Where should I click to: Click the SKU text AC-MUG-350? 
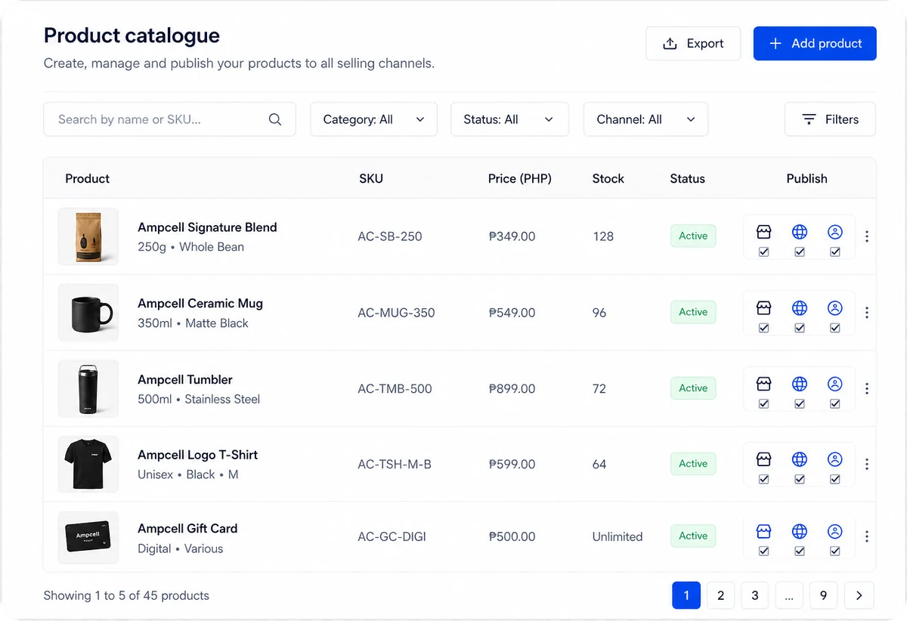(x=396, y=313)
